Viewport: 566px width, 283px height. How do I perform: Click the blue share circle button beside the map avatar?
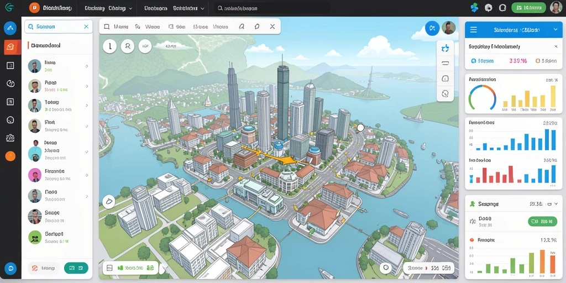point(432,28)
